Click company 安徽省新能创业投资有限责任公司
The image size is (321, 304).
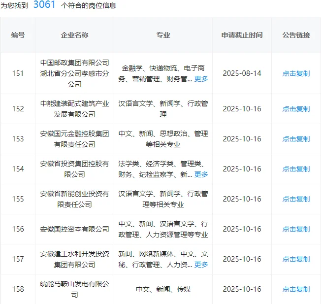click(74, 199)
